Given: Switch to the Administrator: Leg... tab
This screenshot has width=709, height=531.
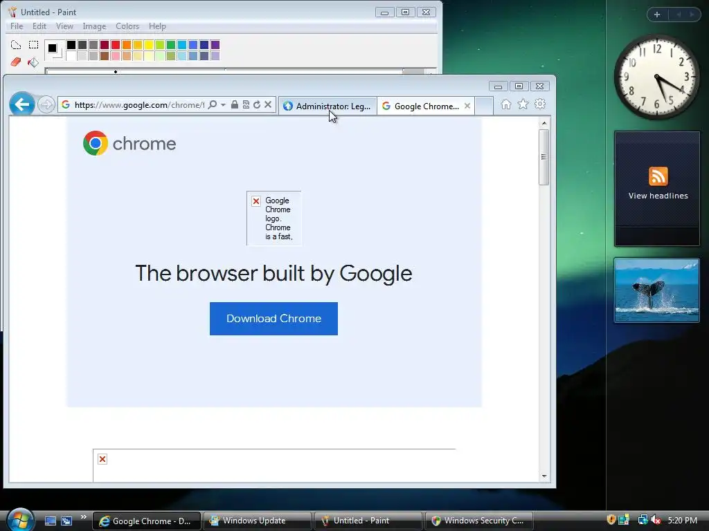Looking at the screenshot, I should (x=327, y=106).
